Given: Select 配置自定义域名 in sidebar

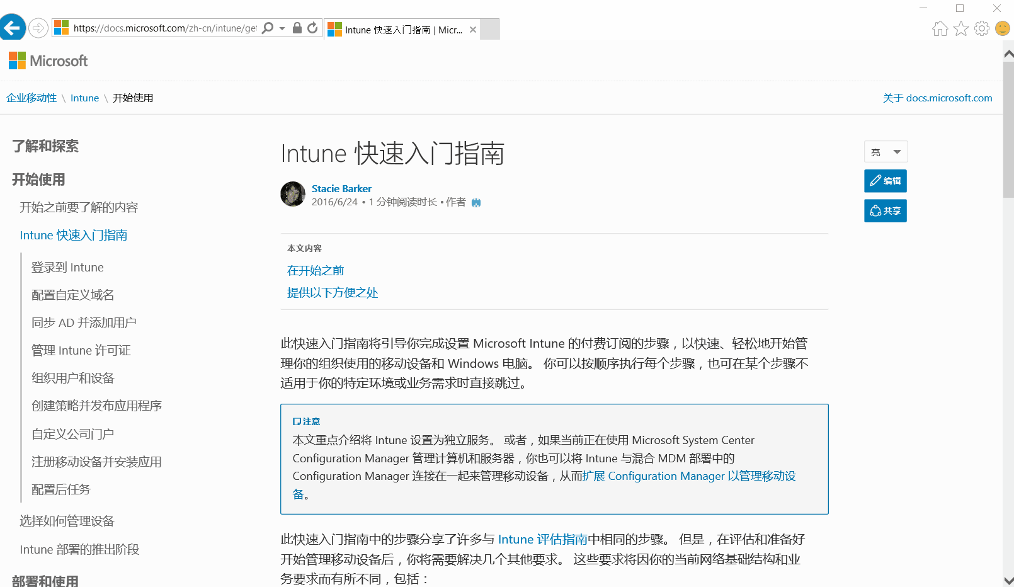Looking at the screenshot, I should (x=73, y=295).
